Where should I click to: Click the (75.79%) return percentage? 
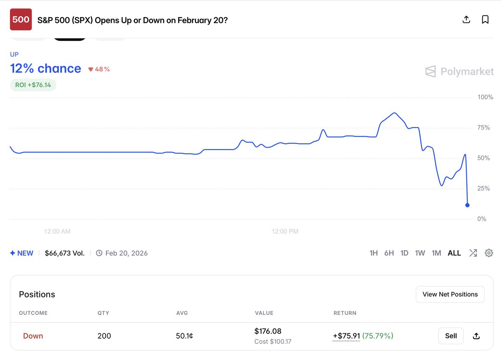click(x=378, y=336)
